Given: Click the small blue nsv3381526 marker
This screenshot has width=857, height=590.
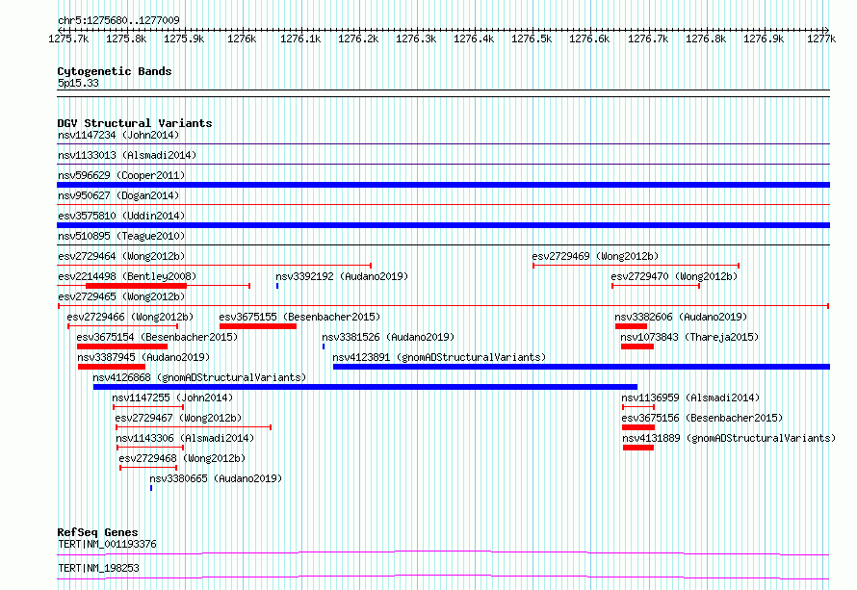Looking at the screenshot, I should click(324, 346).
